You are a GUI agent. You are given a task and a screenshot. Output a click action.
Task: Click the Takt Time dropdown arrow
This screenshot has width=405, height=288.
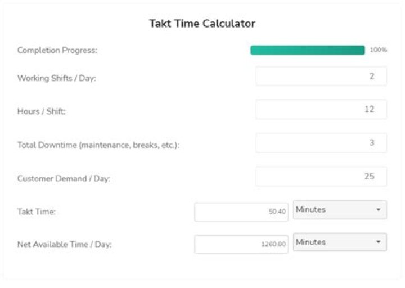(x=378, y=210)
